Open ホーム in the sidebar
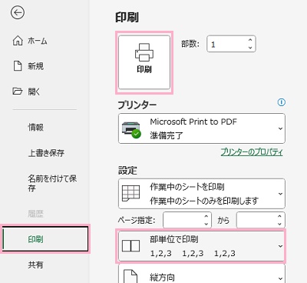The image size is (307, 283). tap(30, 41)
